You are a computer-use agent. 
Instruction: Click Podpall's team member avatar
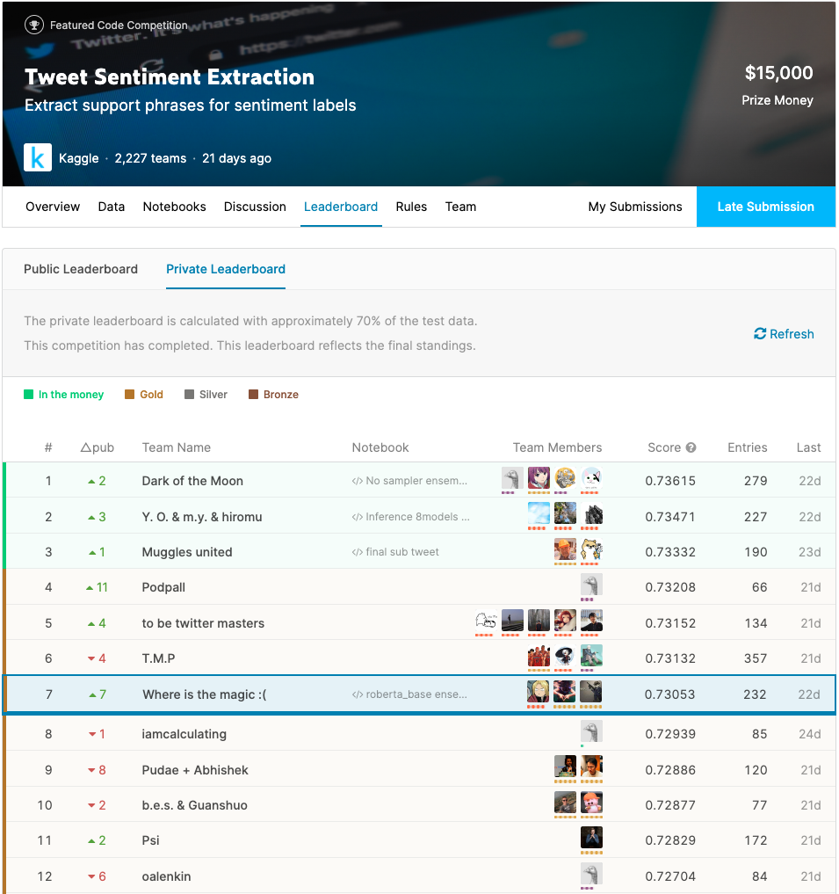(591, 586)
